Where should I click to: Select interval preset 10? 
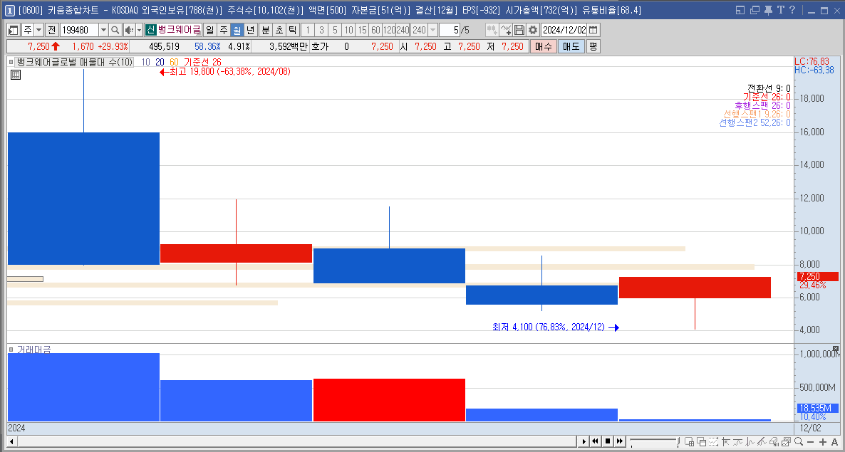[x=348, y=30]
